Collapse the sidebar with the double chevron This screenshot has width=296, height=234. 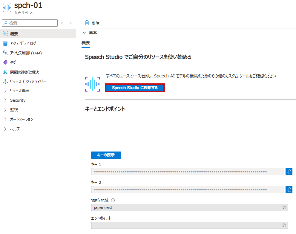point(71,23)
